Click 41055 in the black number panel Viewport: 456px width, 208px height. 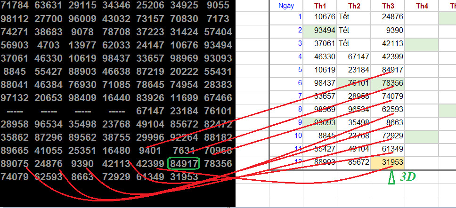click(x=49, y=151)
